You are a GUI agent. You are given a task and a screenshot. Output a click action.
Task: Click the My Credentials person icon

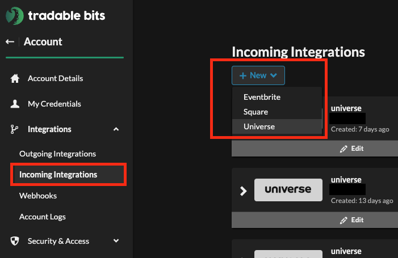(15, 104)
